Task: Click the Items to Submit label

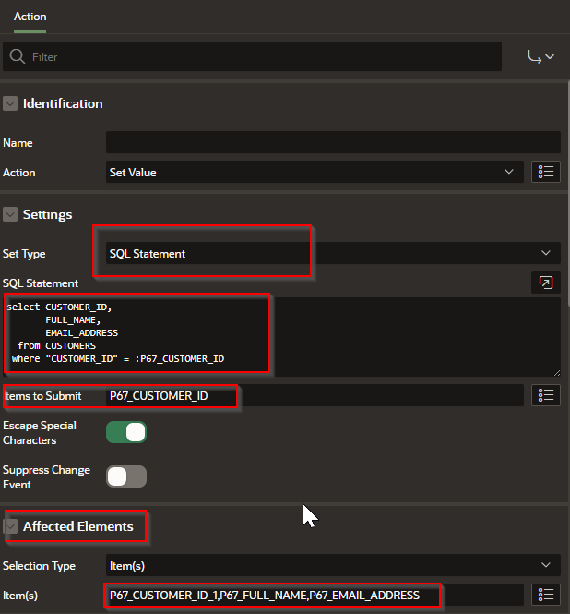Action: pos(42,396)
